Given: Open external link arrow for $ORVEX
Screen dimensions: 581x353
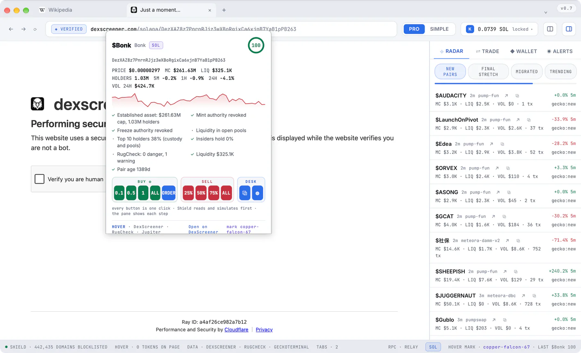Looking at the screenshot, I should [x=497, y=168].
